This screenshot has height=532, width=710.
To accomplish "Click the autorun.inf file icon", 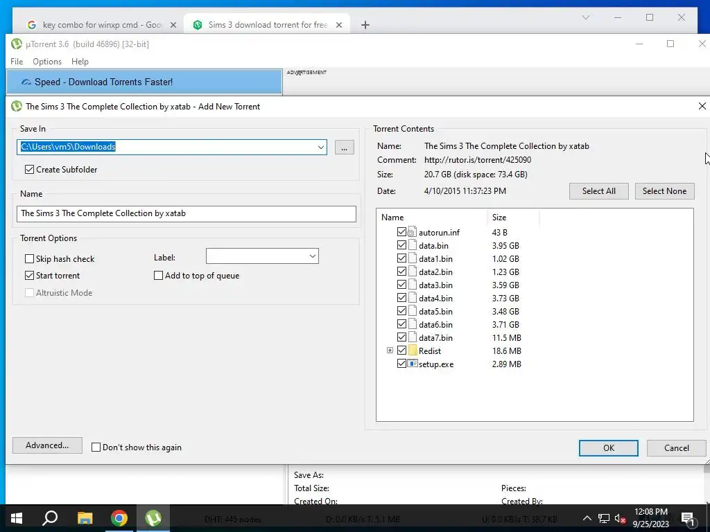I will click(412, 232).
